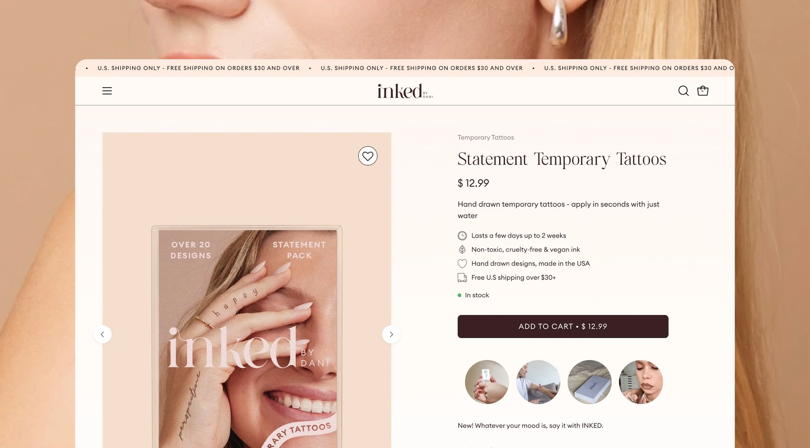Click the truck icon for free shipping
The height and width of the screenshot is (448, 810).
462,277
